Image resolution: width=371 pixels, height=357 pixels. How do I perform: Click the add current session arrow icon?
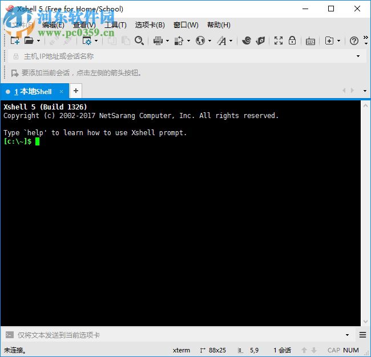tap(15, 73)
